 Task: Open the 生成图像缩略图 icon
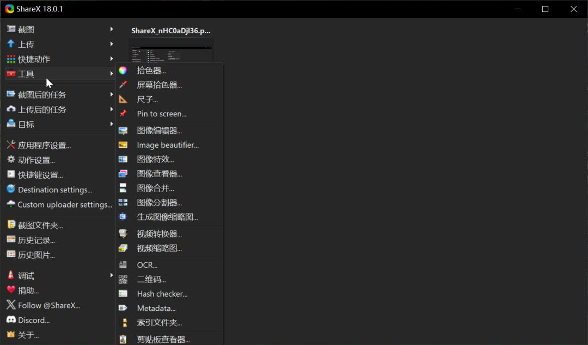tap(123, 217)
